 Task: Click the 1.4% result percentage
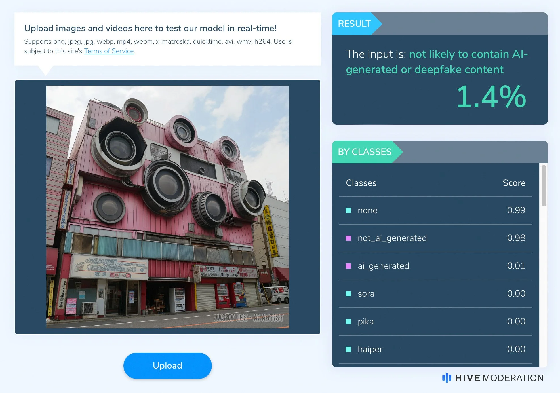(x=491, y=97)
